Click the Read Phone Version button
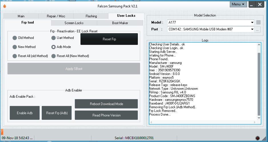This screenshot has height=142, width=268. 106,115
